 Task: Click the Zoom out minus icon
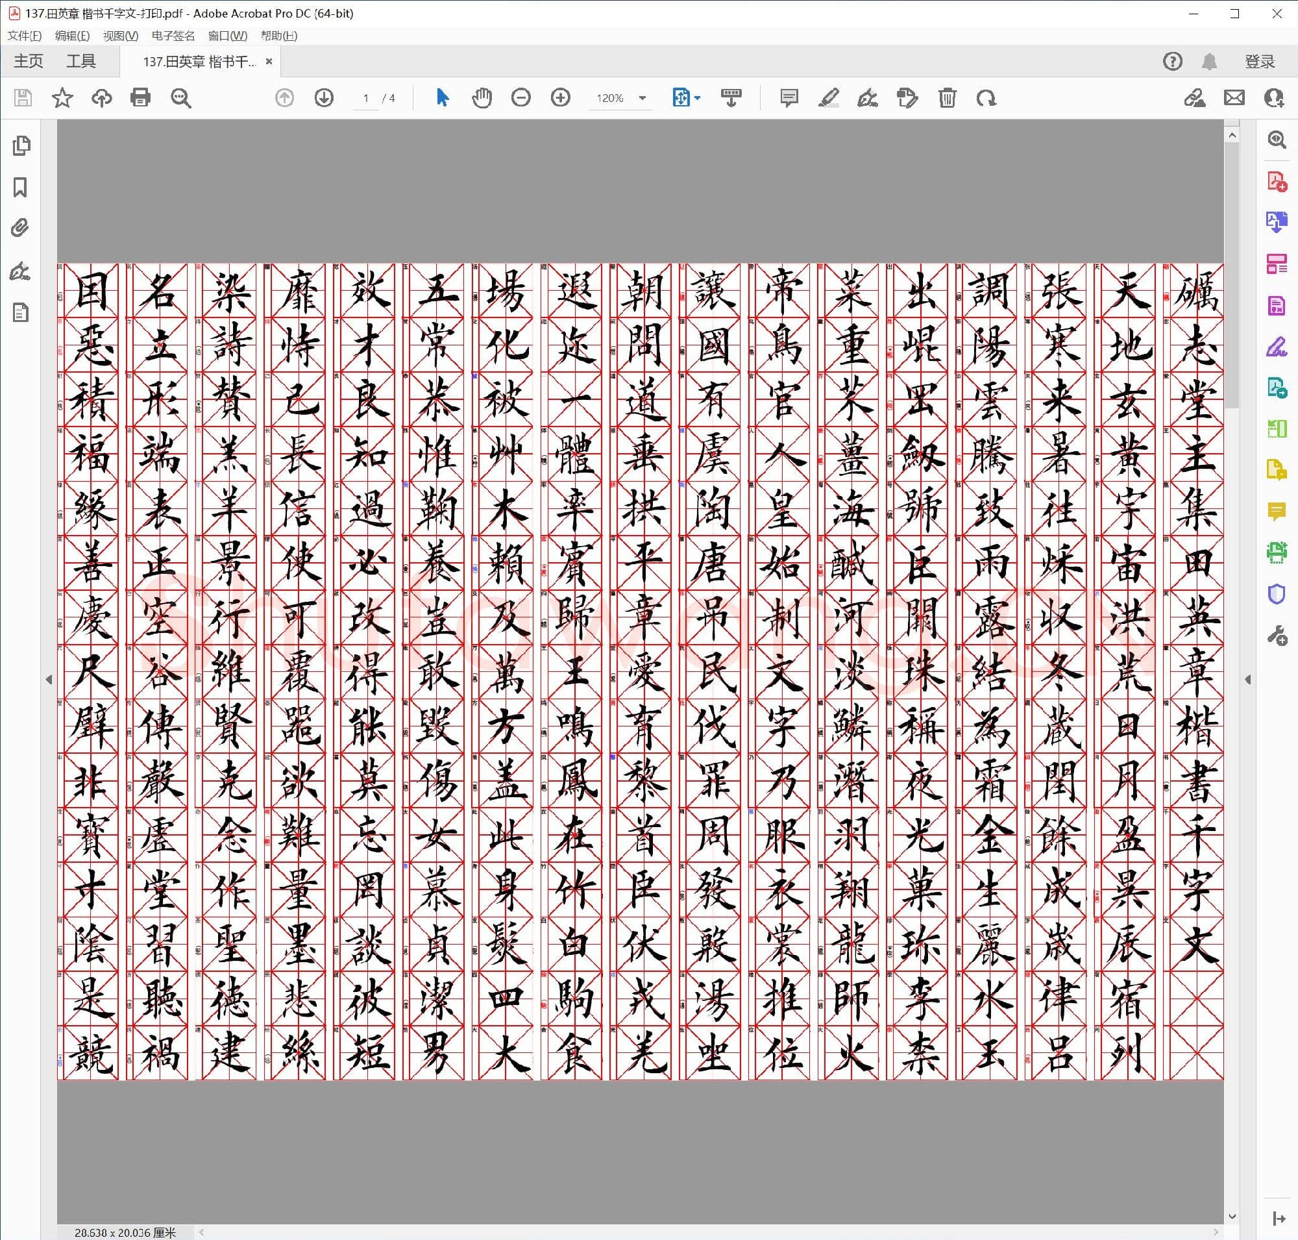point(520,98)
